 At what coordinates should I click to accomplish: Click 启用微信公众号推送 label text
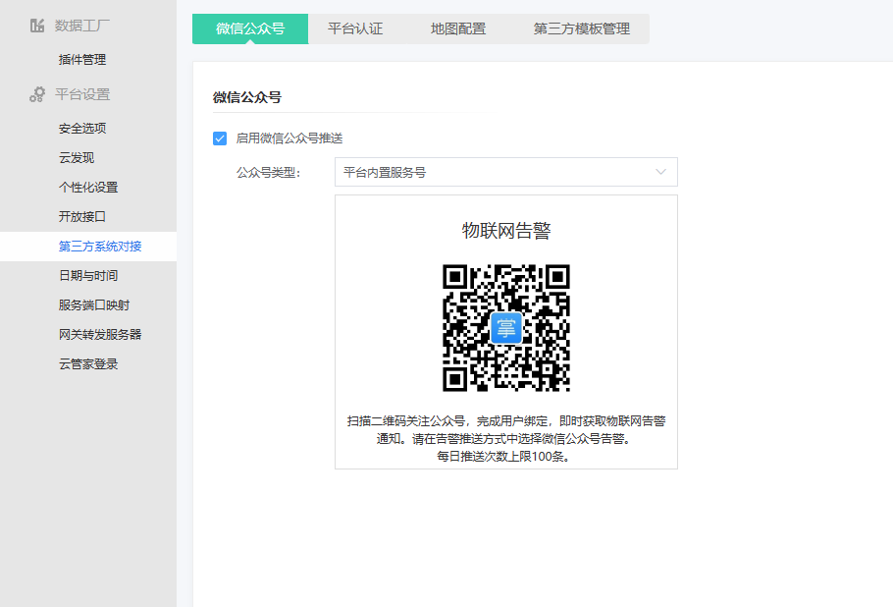(289, 138)
